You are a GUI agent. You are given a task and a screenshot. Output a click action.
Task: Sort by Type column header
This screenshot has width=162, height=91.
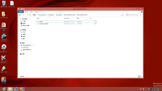82,18
